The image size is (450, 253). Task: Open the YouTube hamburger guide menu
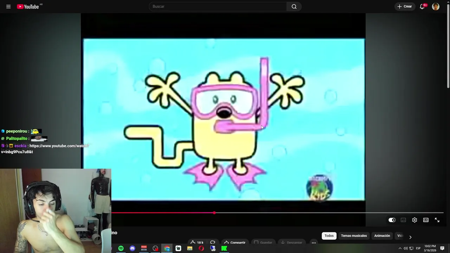click(8, 6)
